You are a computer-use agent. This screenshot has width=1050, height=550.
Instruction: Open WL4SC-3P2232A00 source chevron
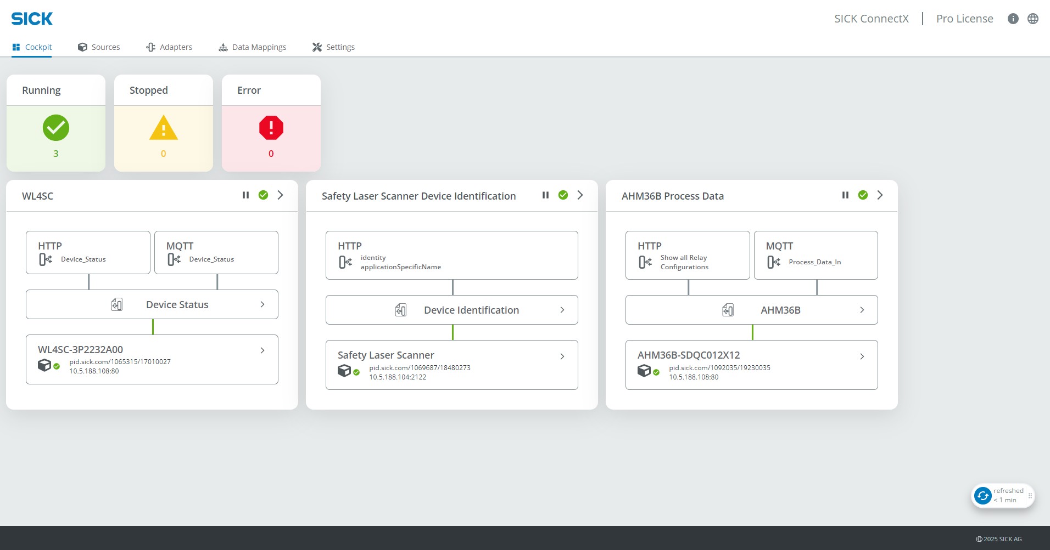[x=262, y=350]
